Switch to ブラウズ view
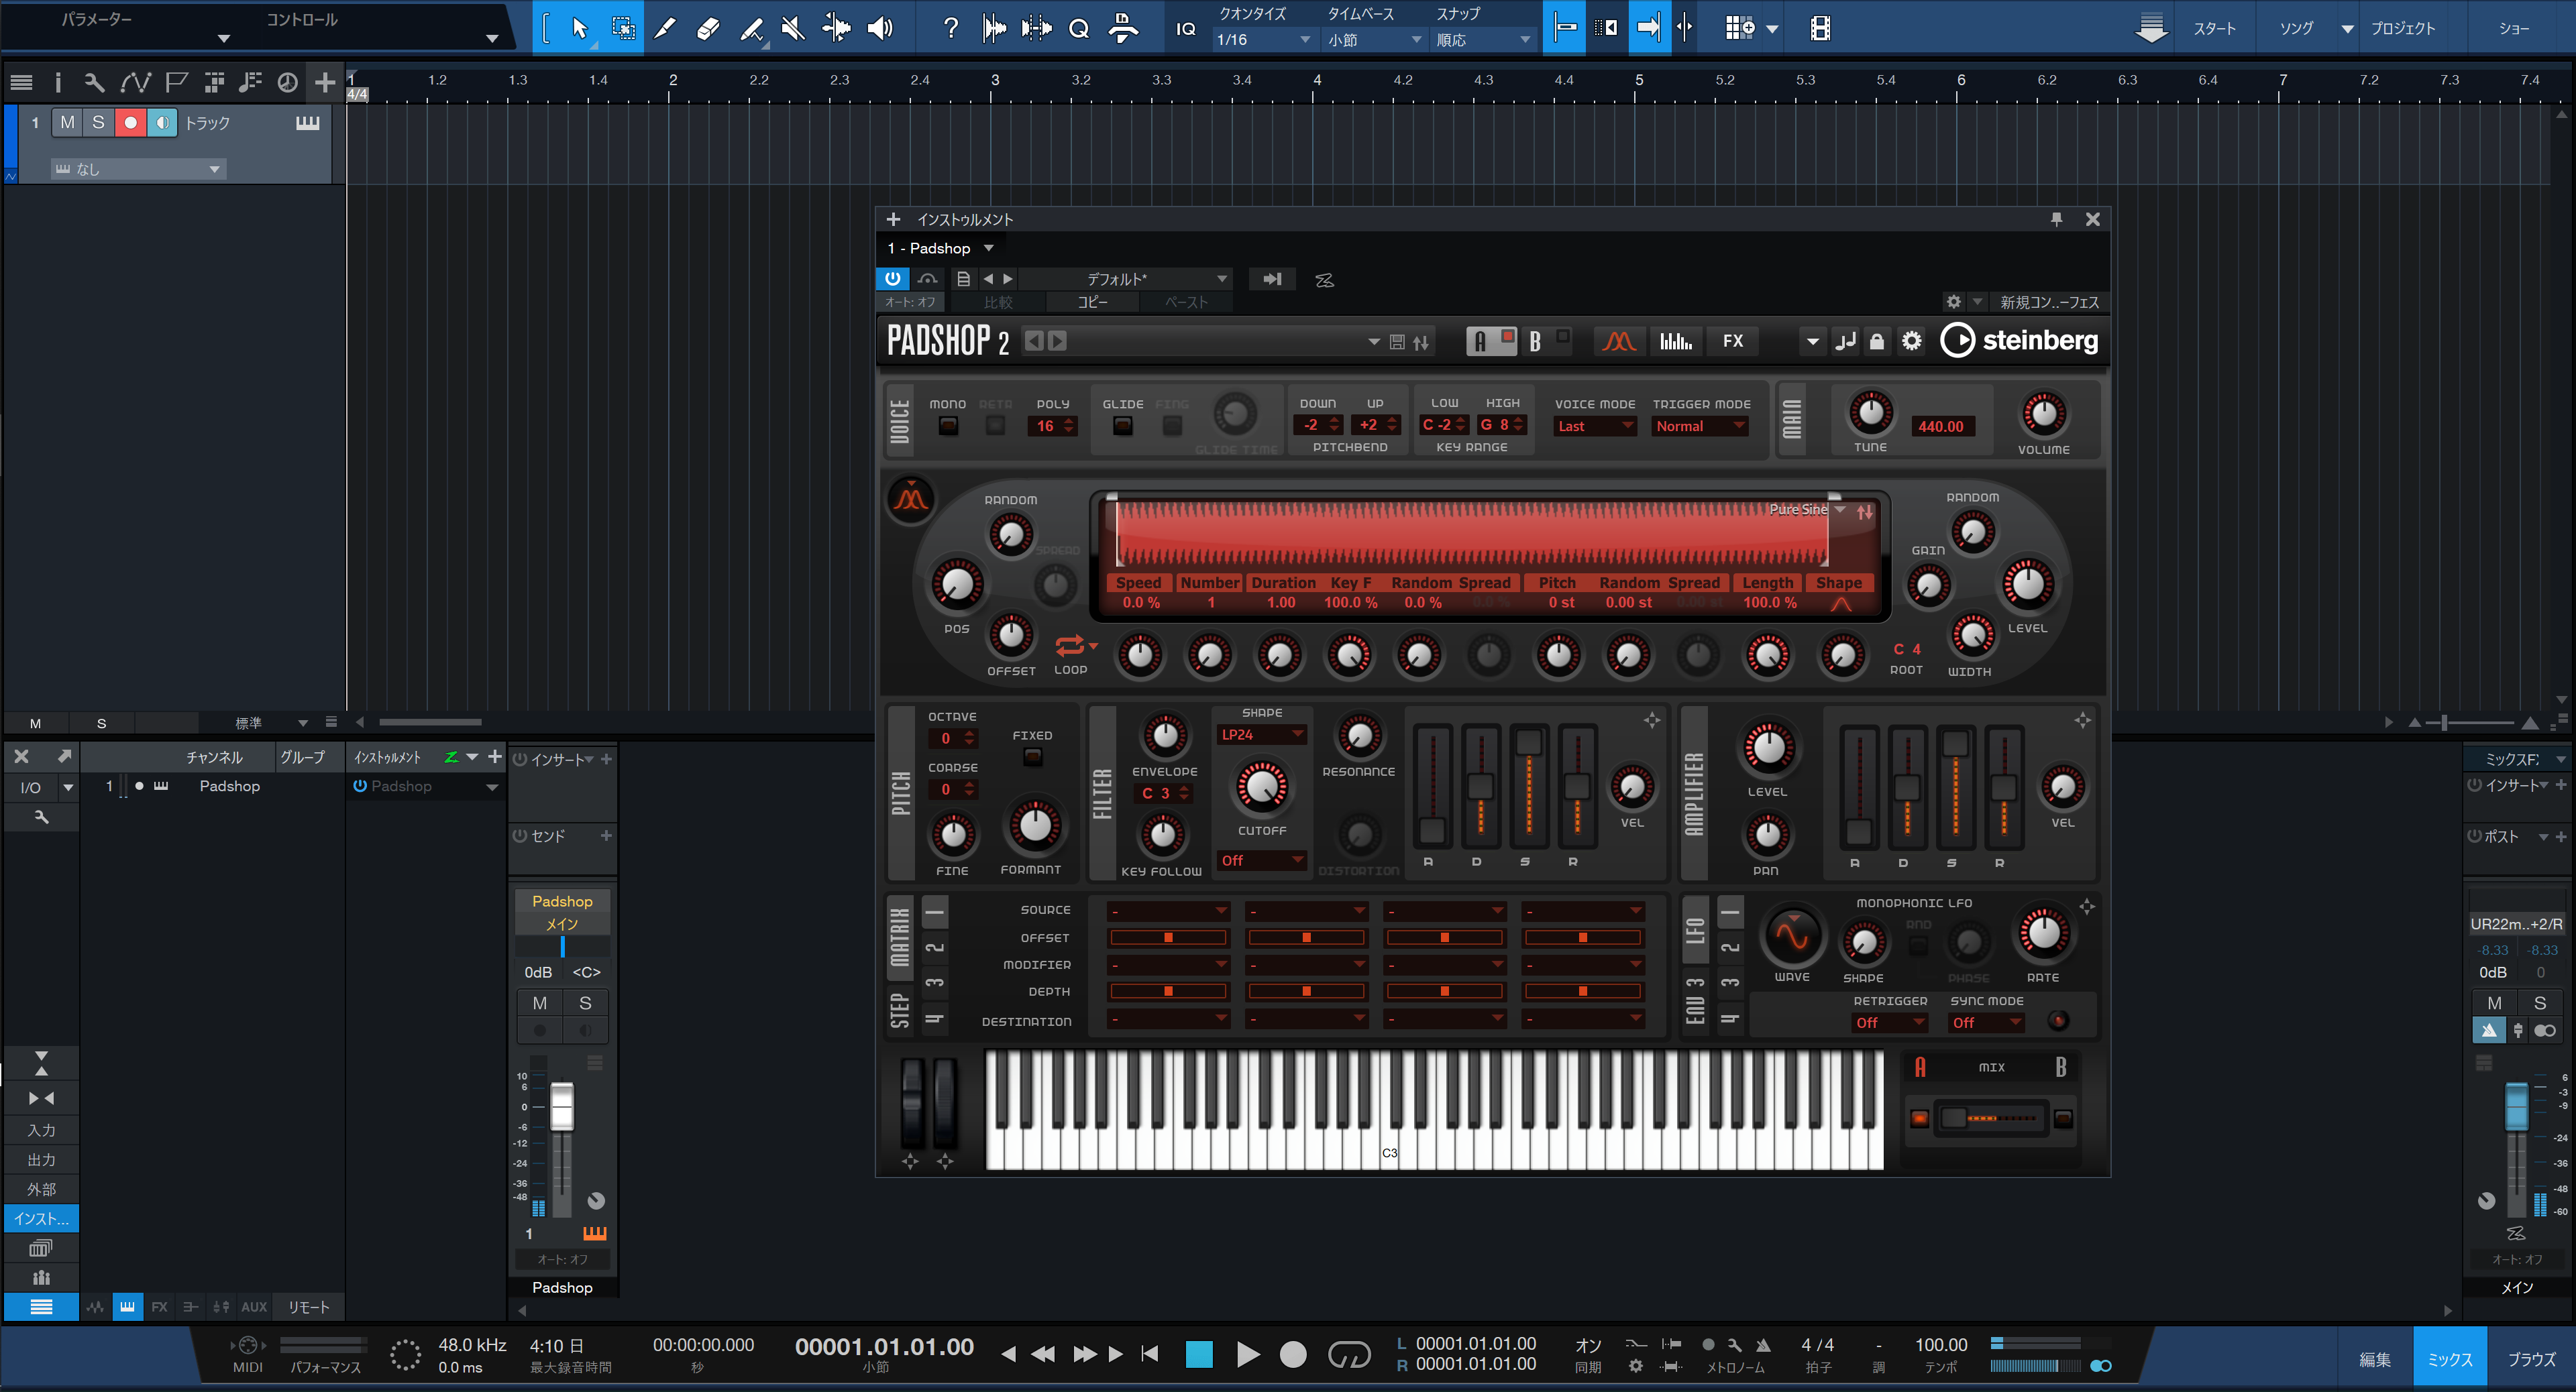Viewport: 2576px width, 1392px height. pos(2531,1359)
